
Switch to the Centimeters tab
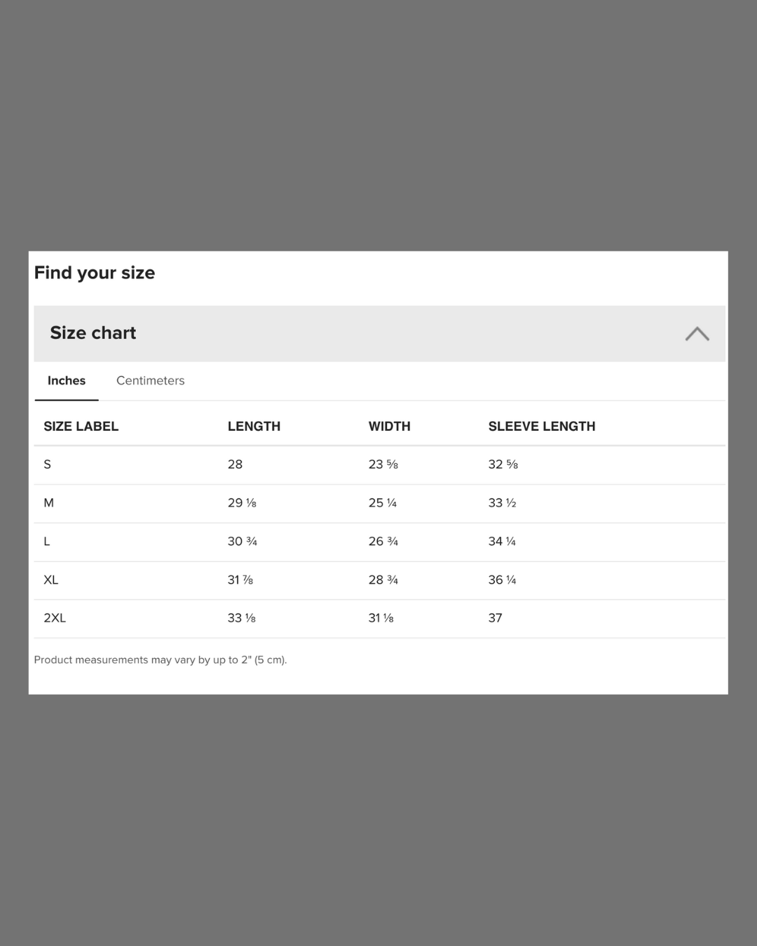(x=150, y=381)
